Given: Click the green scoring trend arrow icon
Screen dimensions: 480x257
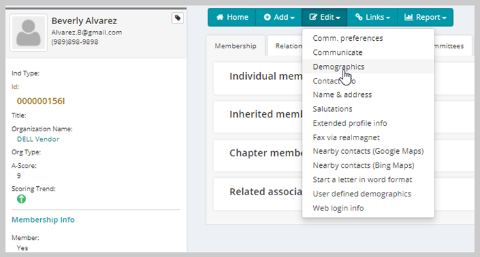Looking at the screenshot, I should (22, 199).
